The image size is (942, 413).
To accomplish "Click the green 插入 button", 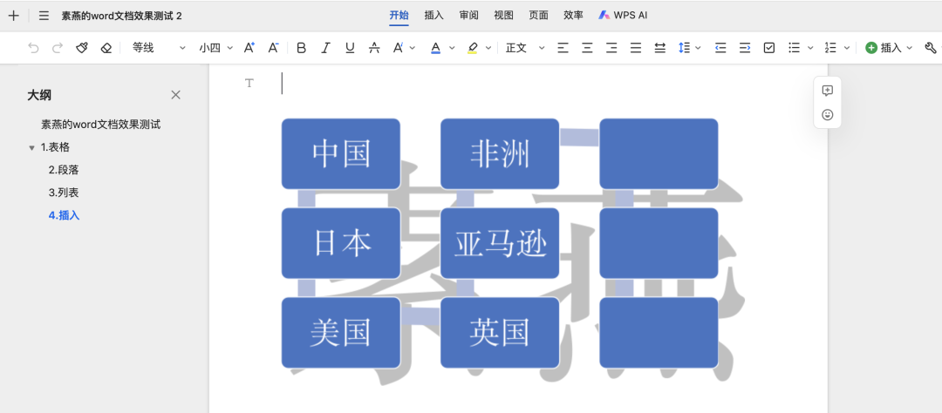I will tap(889, 48).
